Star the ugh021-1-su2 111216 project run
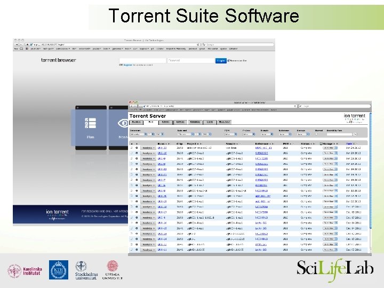 tap(137, 218)
